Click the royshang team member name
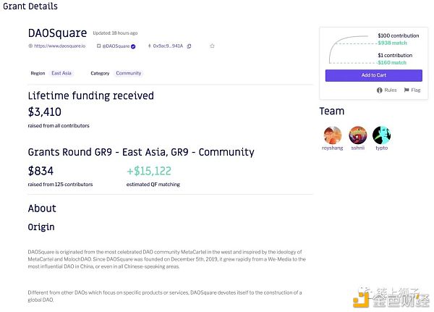The height and width of the screenshot is (312, 434). point(333,148)
